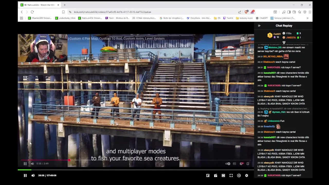Open the bobony music bookmarks folder
This screenshot has height=185, width=329.
coord(244,18)
